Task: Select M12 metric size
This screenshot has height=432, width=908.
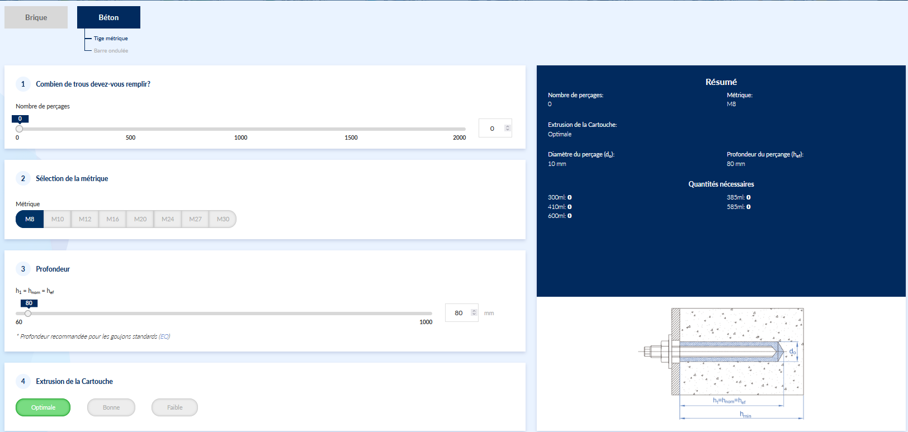Action: pos(85,219)
